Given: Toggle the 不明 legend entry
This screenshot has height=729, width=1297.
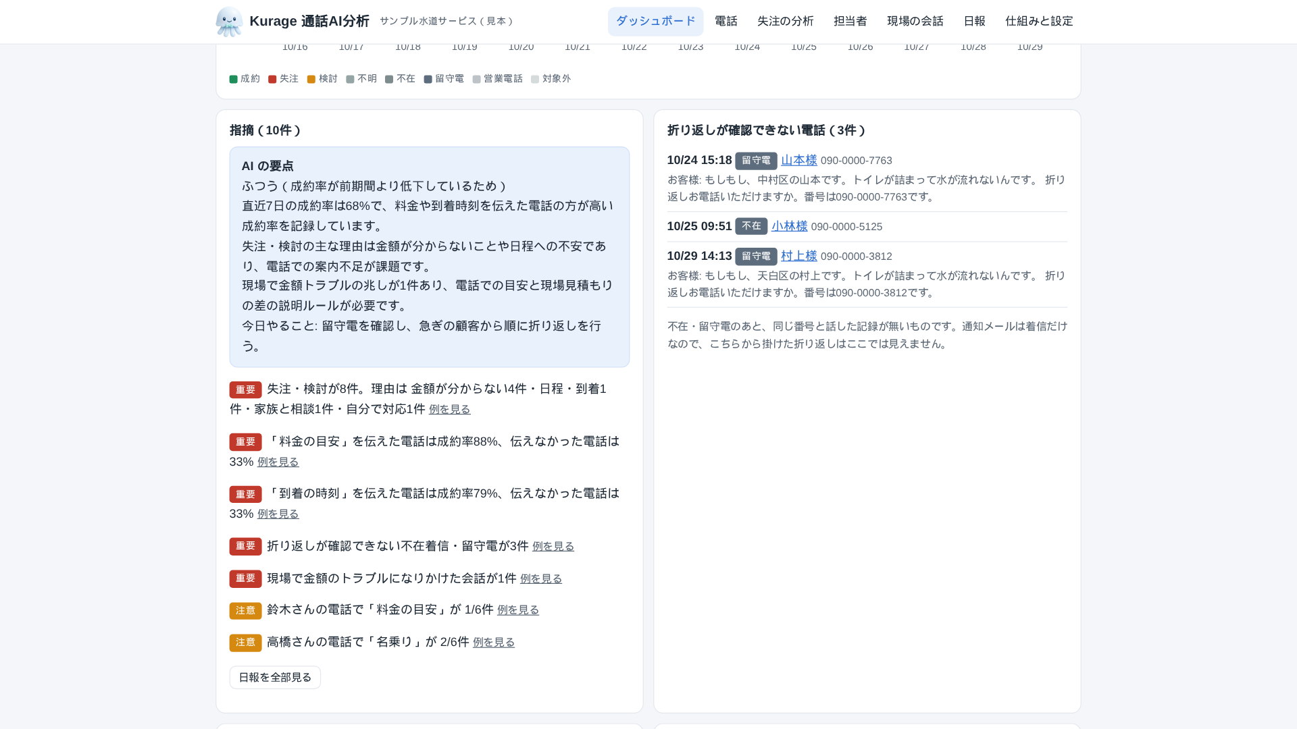Looking at the screenshot, I should click(x=361, y=79).
